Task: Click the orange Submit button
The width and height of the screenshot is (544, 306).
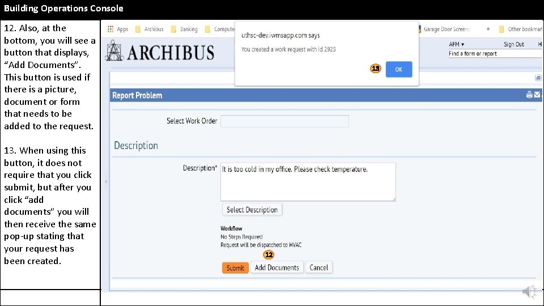Action: 235,268
